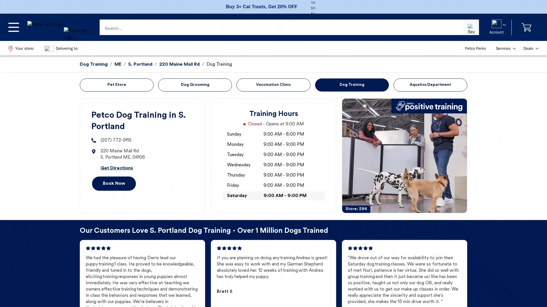Click the Cat Treats 20% OFF banner
Image resolution: width=547 pixels, height=307 pixels.
(x=261, y=7)
